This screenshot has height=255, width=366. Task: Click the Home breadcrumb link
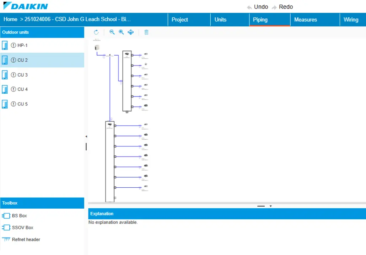[10, 19]
